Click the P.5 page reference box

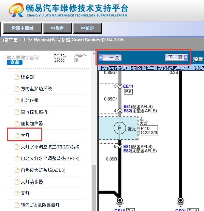(x=128, y=92)
